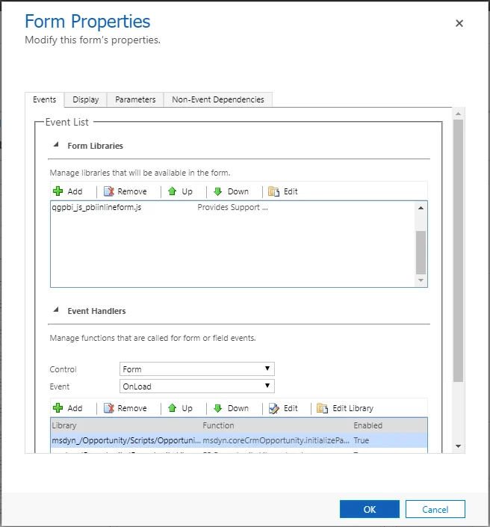Click the Add icon in Form Libraries toolbar
The width and height of the screenshot is (490, 527).
pos(58,191)
